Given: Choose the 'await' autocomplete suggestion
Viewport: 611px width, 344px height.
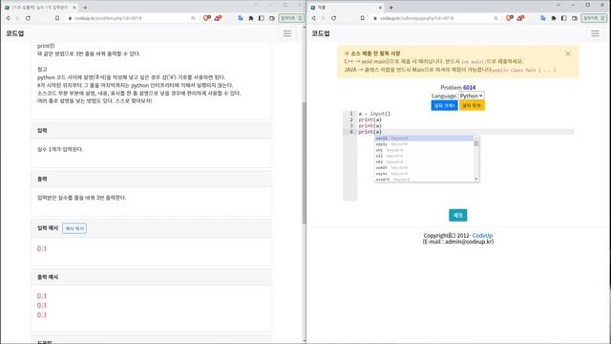Looking at the screenshot, I should 424,168.
